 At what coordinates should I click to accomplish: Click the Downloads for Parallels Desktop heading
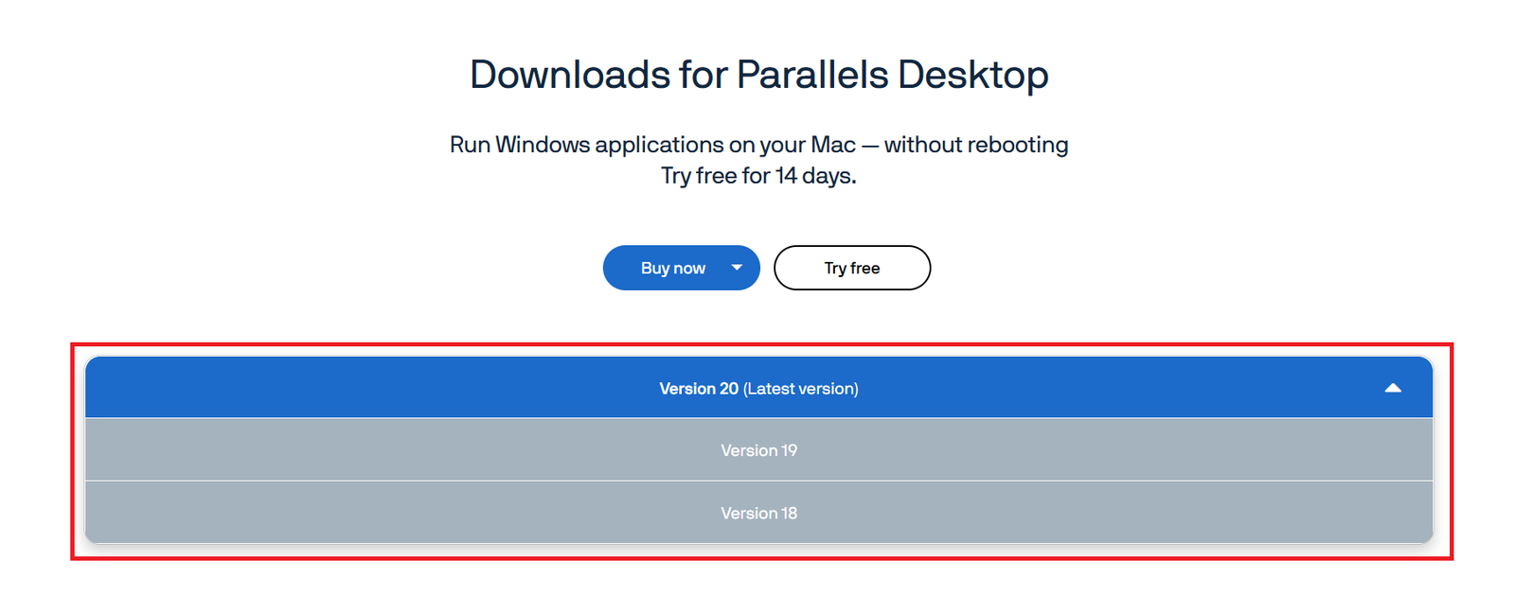(x=758, y=75)
